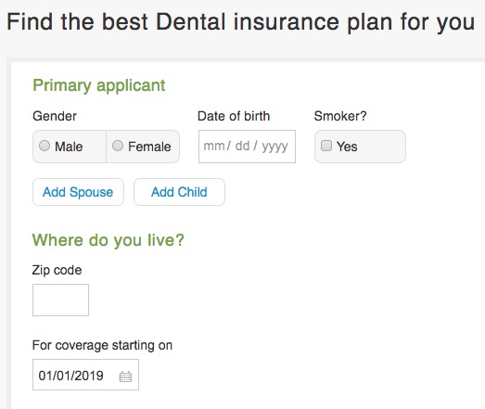Focus the Date of birth field

click(x=247, y=147)
